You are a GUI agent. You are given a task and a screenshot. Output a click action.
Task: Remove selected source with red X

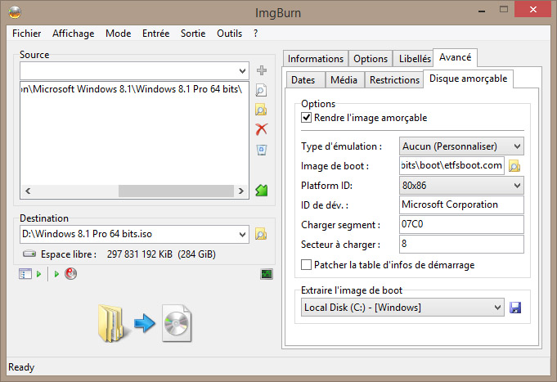[262, 129]
